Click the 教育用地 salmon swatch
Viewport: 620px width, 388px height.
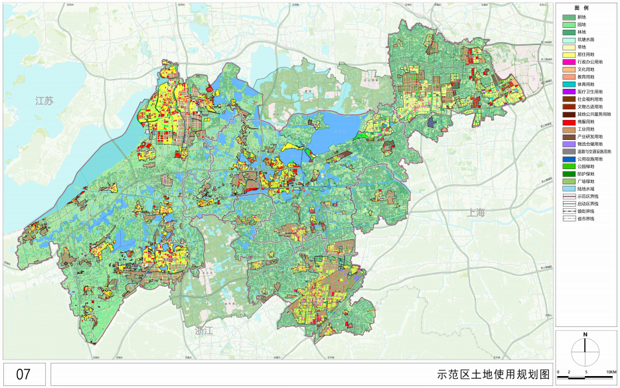click(569, 77)
